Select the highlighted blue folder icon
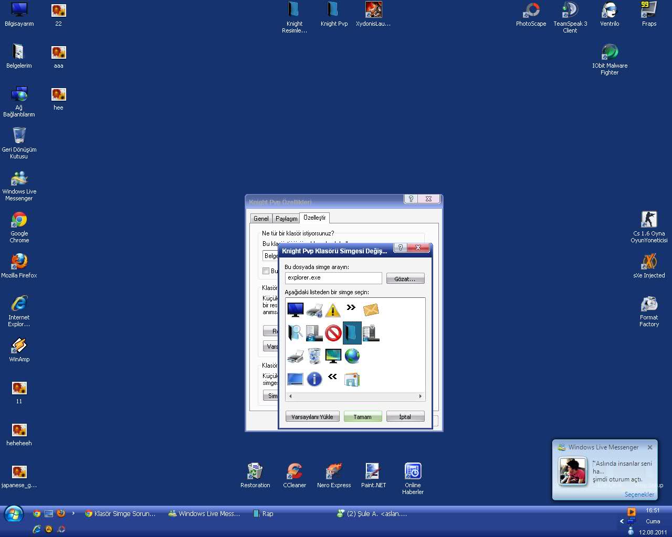 pyautogui.click(x=352, y=332)
